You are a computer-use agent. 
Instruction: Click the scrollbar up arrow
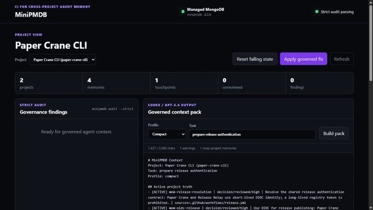click(371, 2)
